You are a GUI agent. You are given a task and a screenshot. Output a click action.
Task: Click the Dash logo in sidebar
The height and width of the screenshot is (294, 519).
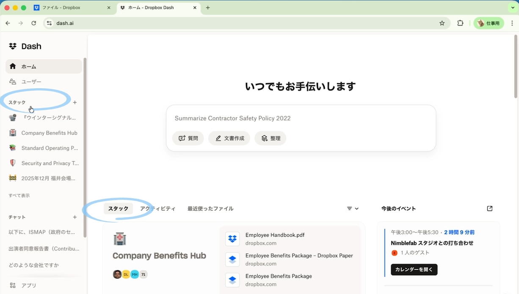[x=25, y=46]
